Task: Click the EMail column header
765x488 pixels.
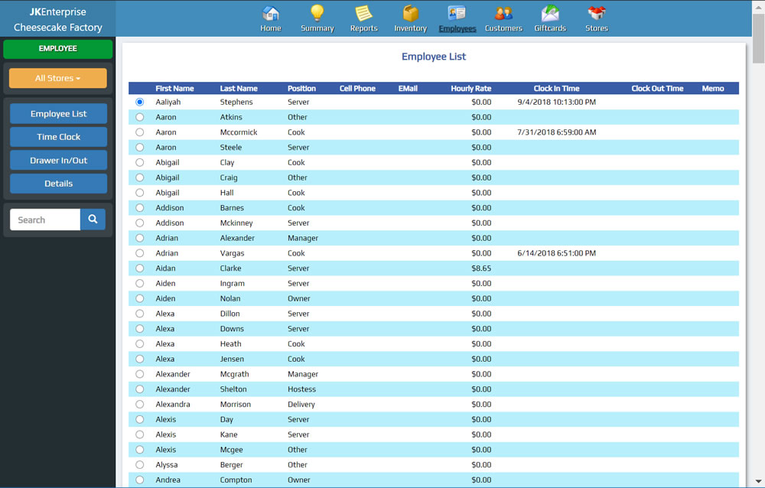Action: (408, 88)
